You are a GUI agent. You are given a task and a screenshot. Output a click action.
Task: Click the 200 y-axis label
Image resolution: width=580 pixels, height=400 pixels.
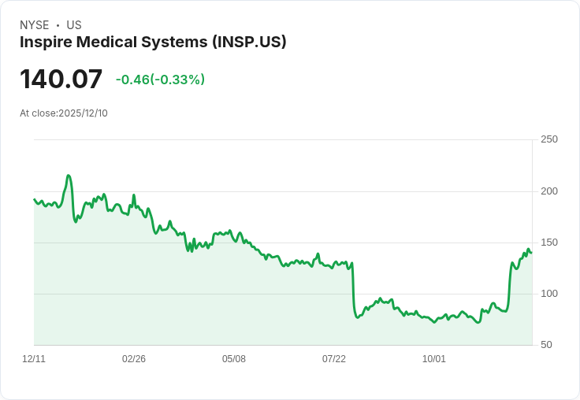(548, 191)
